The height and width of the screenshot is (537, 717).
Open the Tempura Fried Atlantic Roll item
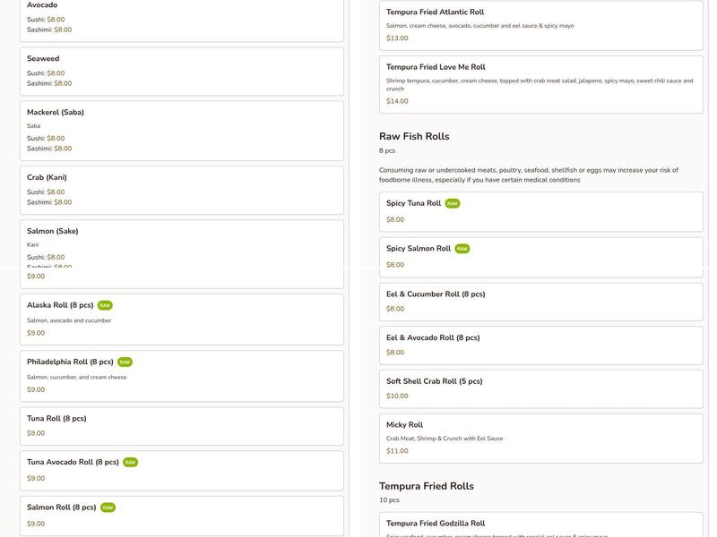click(x=540, y=25)
